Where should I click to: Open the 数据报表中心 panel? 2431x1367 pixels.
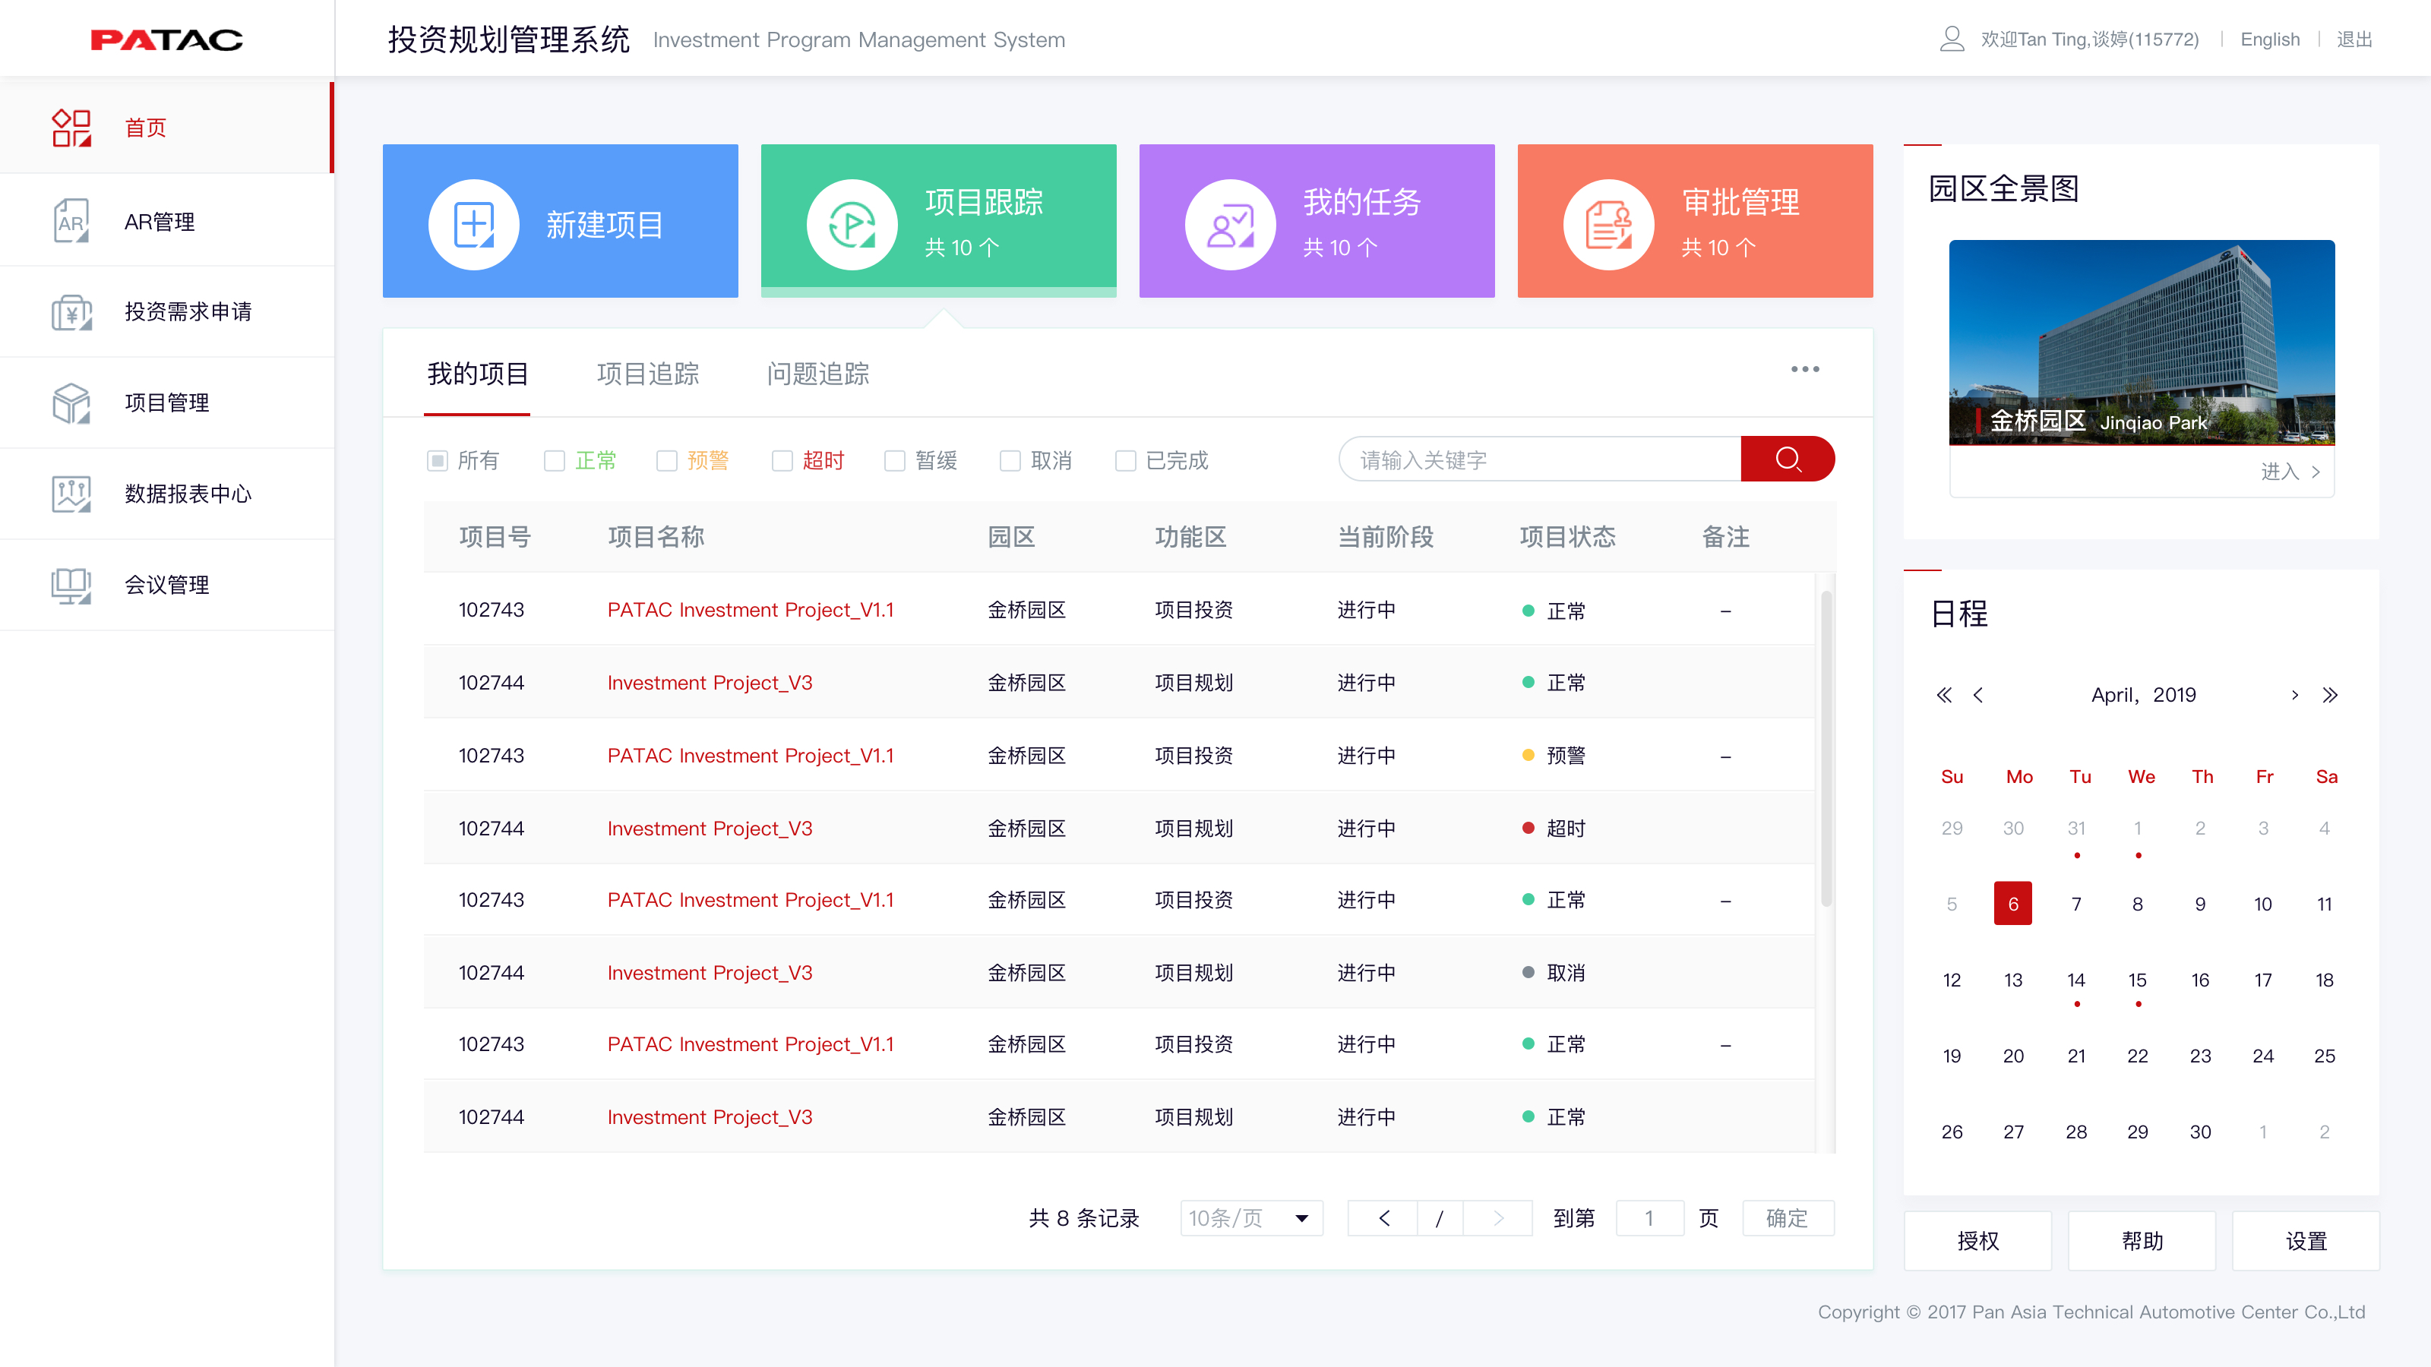coord(188,492)
